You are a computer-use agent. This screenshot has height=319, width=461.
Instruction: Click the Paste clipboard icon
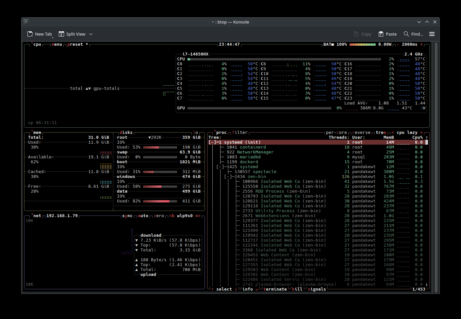(381, 34)
